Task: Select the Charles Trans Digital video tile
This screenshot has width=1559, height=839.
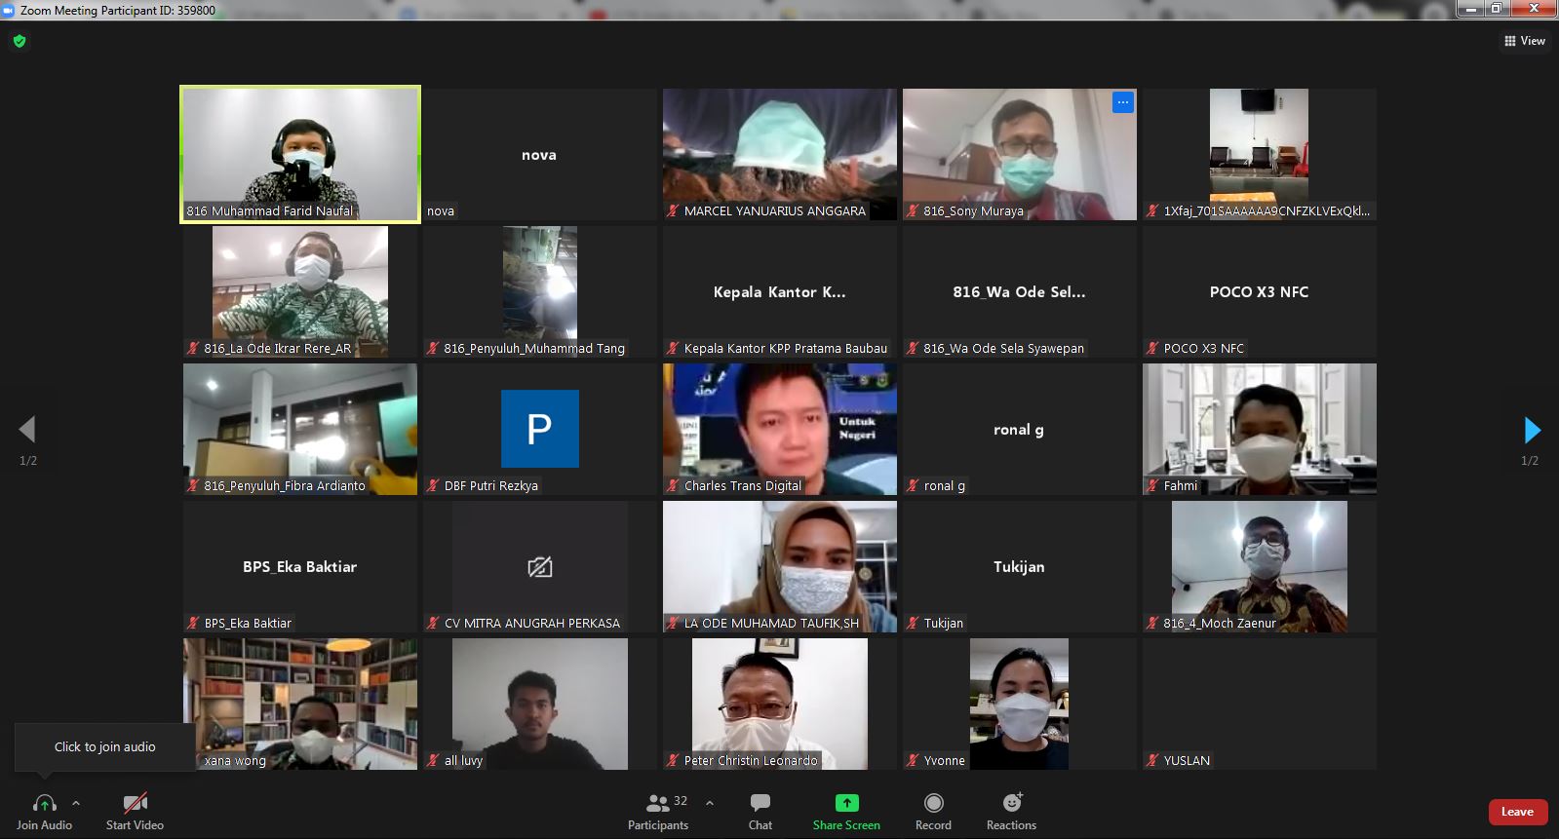Action: coord(779,429)
